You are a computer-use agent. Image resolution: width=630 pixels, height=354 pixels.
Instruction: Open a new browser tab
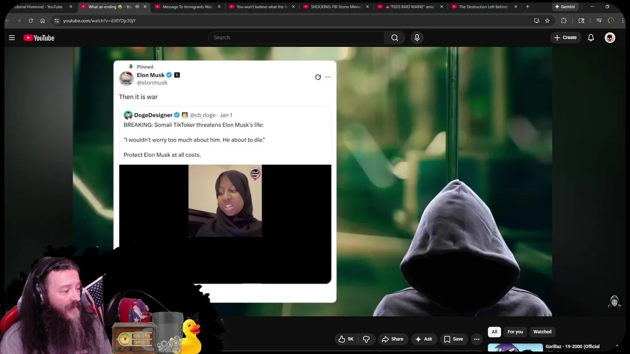coord(528,7)
